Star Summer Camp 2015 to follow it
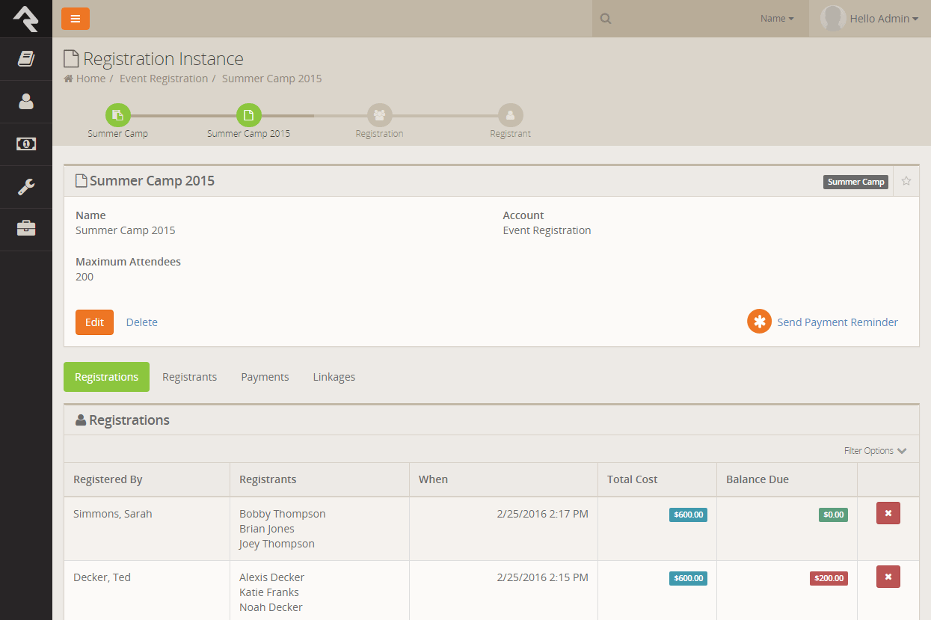 pos(906,181)
